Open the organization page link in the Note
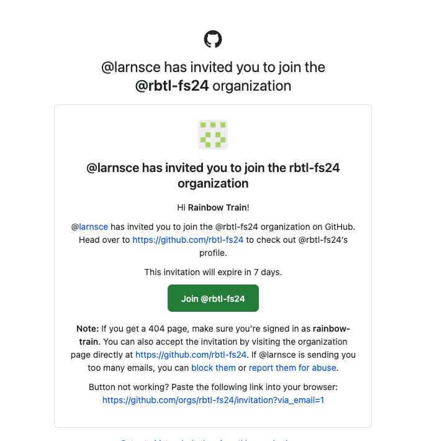Screen dimensions: 429x441 click(191, 355)
